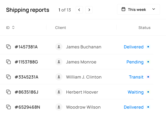Select the Herbert Hoover client name
This screenshot has height=116, width=166.
82,92
